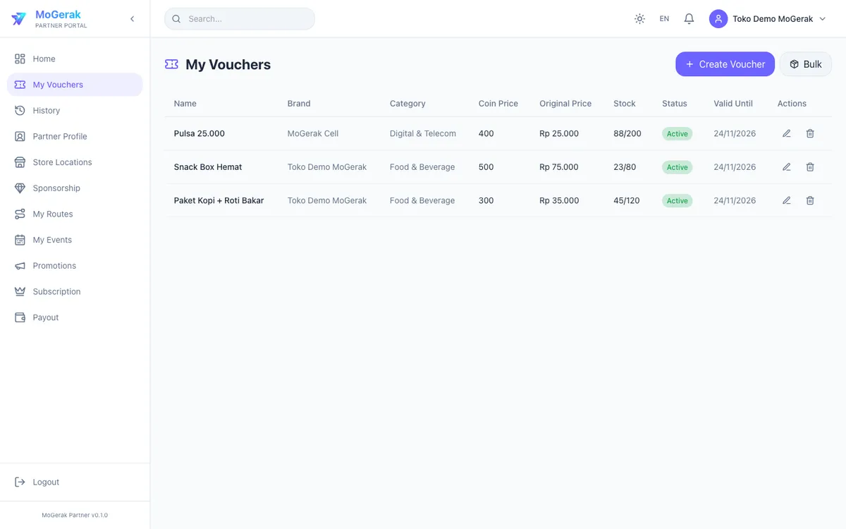Click the Digital & Telecom category cell

(x=423, y=133)
